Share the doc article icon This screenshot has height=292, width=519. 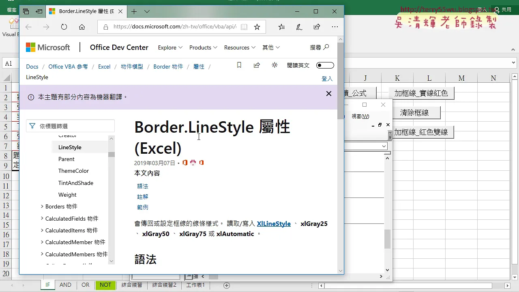pyautogui.click(x=257, y=65)
